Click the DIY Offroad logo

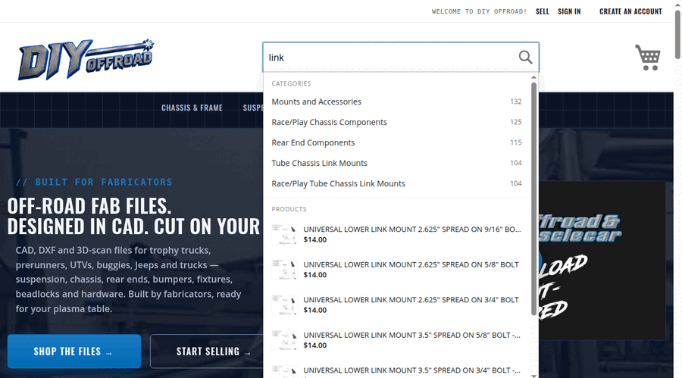pyautogui.click(x=86, y=59)
